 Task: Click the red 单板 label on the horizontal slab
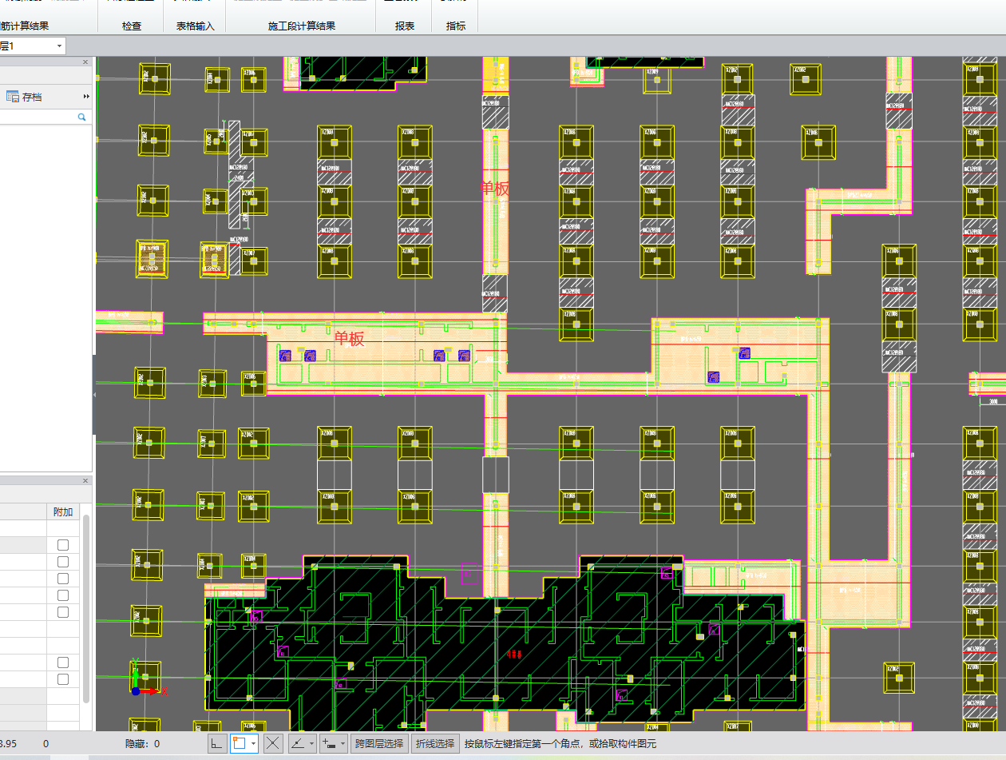[x=349, y=338]
